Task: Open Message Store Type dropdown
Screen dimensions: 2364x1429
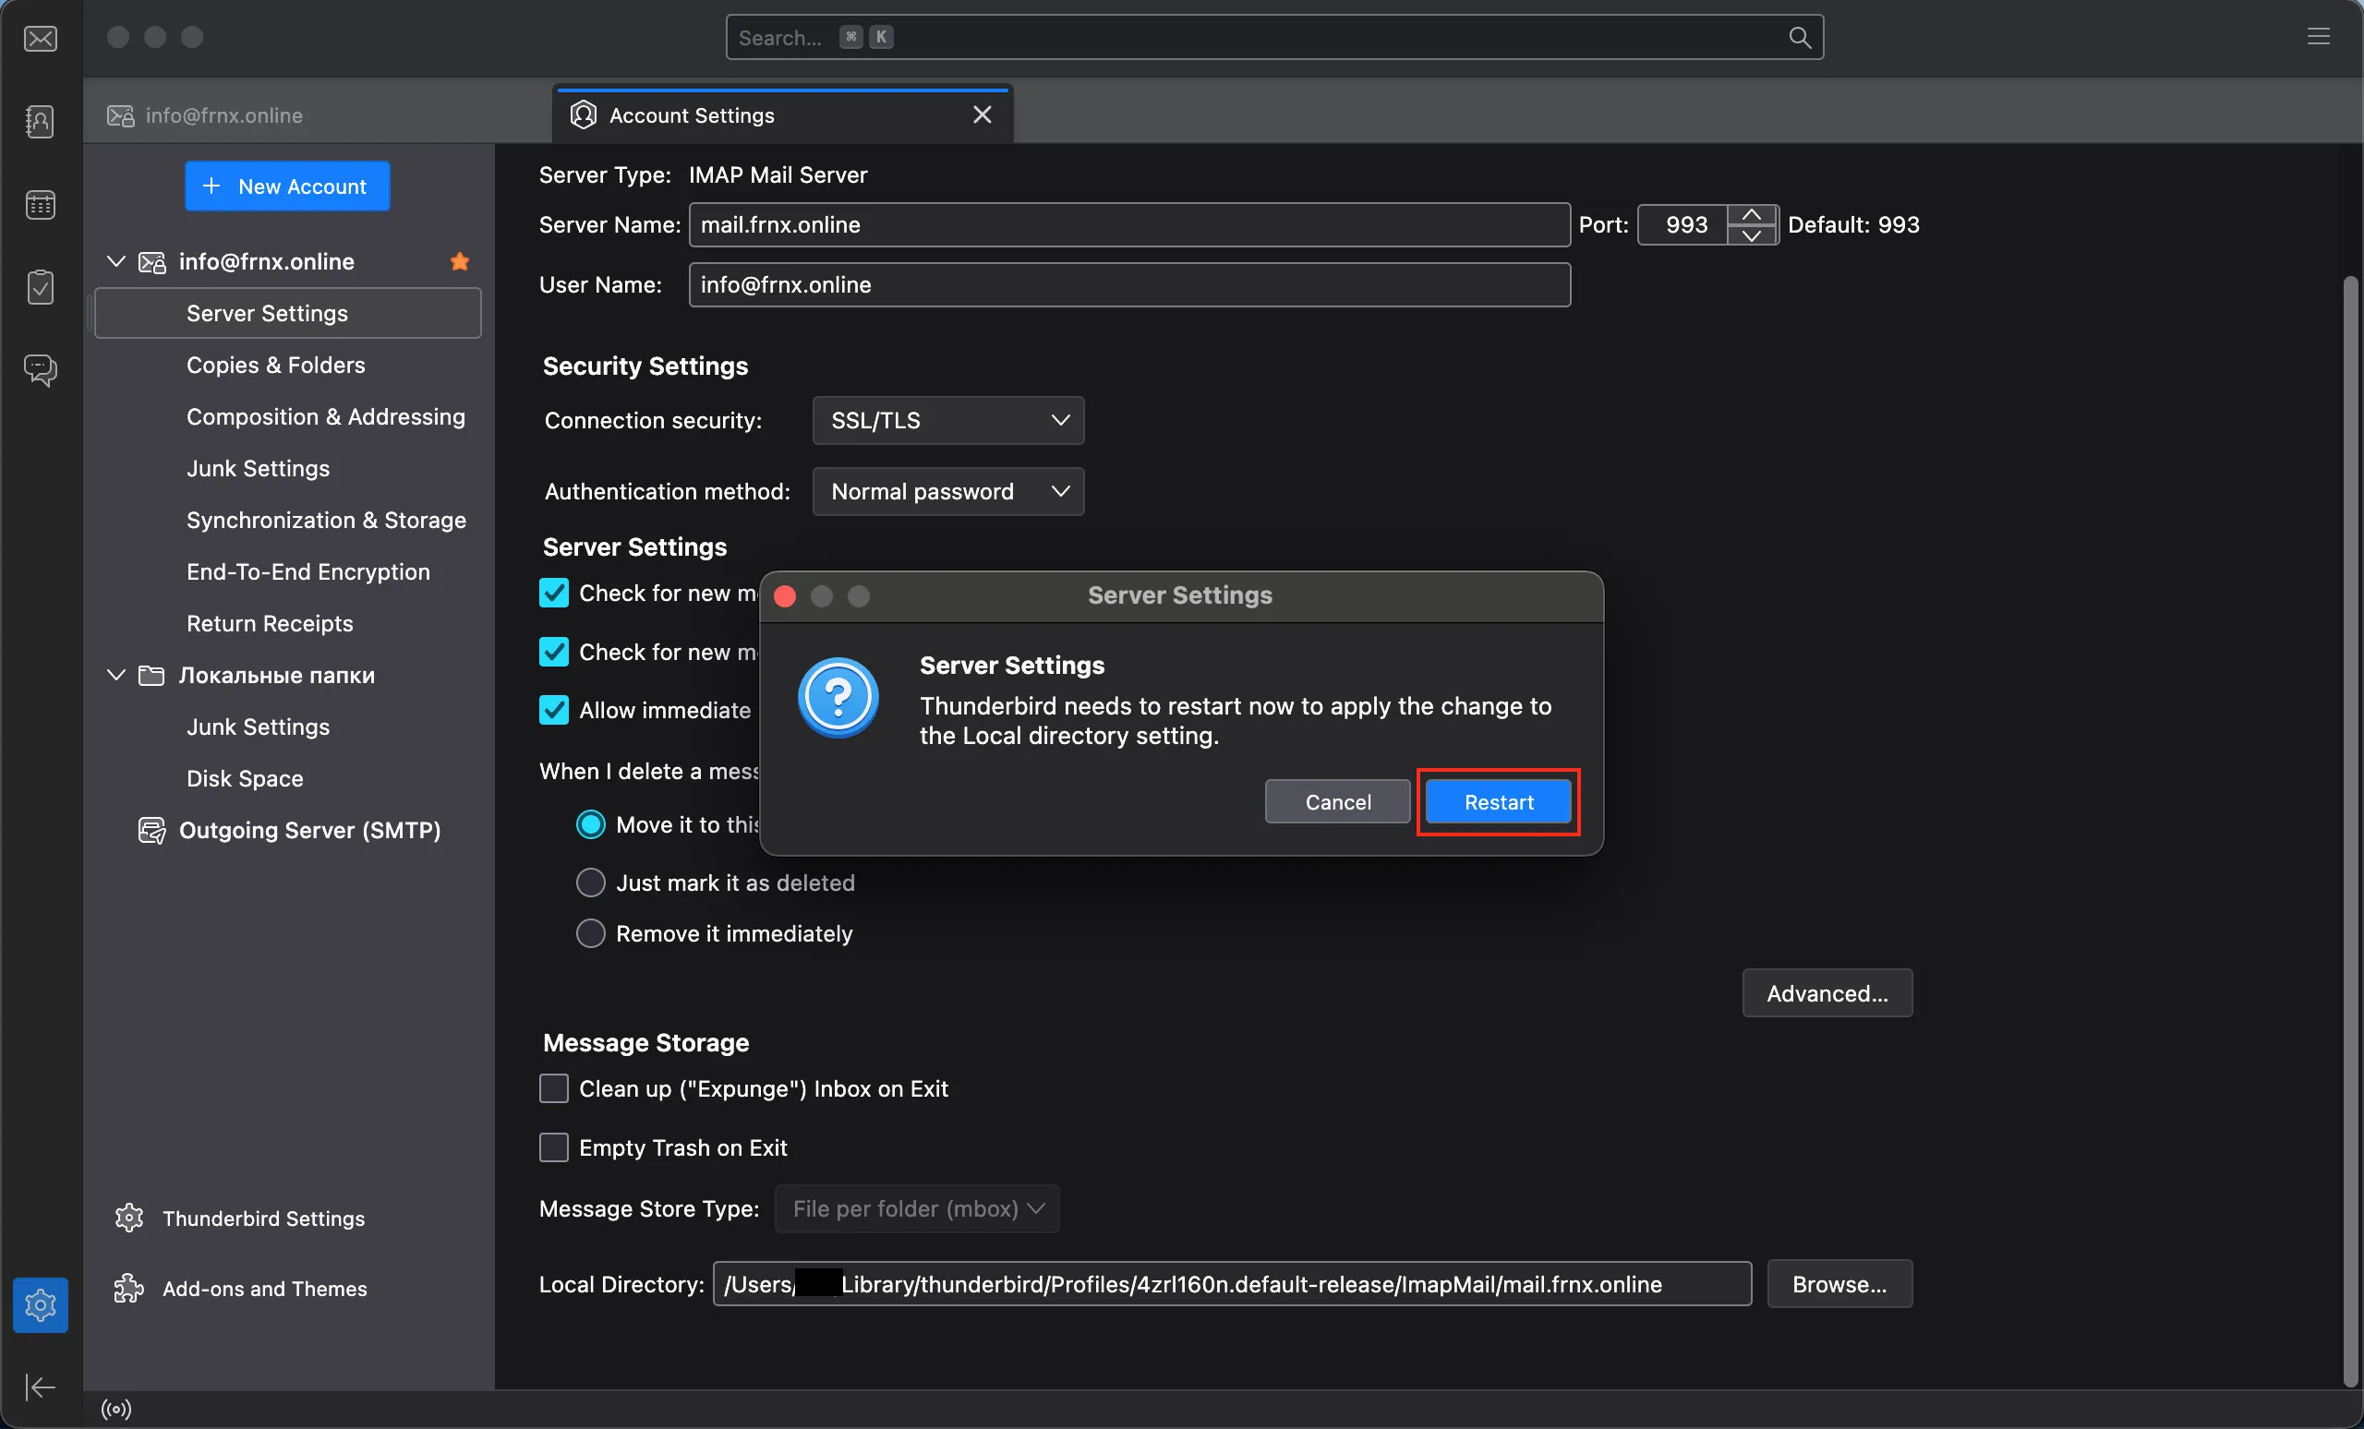Action: click(917, 1208)
